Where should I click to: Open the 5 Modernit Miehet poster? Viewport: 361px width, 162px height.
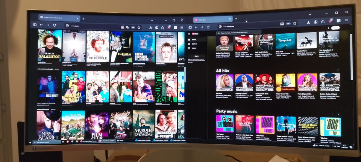pyautogui.click(x=73, y=87)
